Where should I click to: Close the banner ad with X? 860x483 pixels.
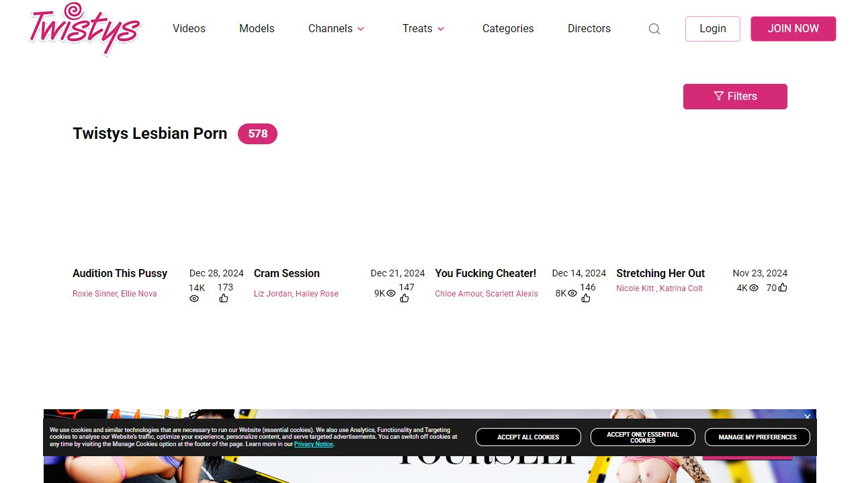pos(808,417)
